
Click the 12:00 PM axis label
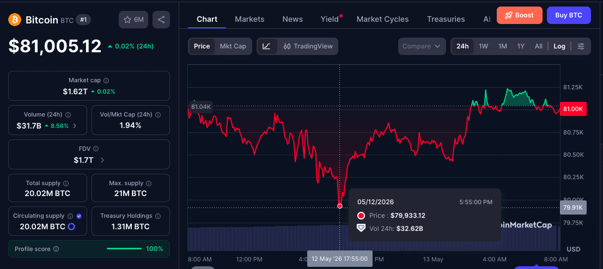tap(249, 259)
